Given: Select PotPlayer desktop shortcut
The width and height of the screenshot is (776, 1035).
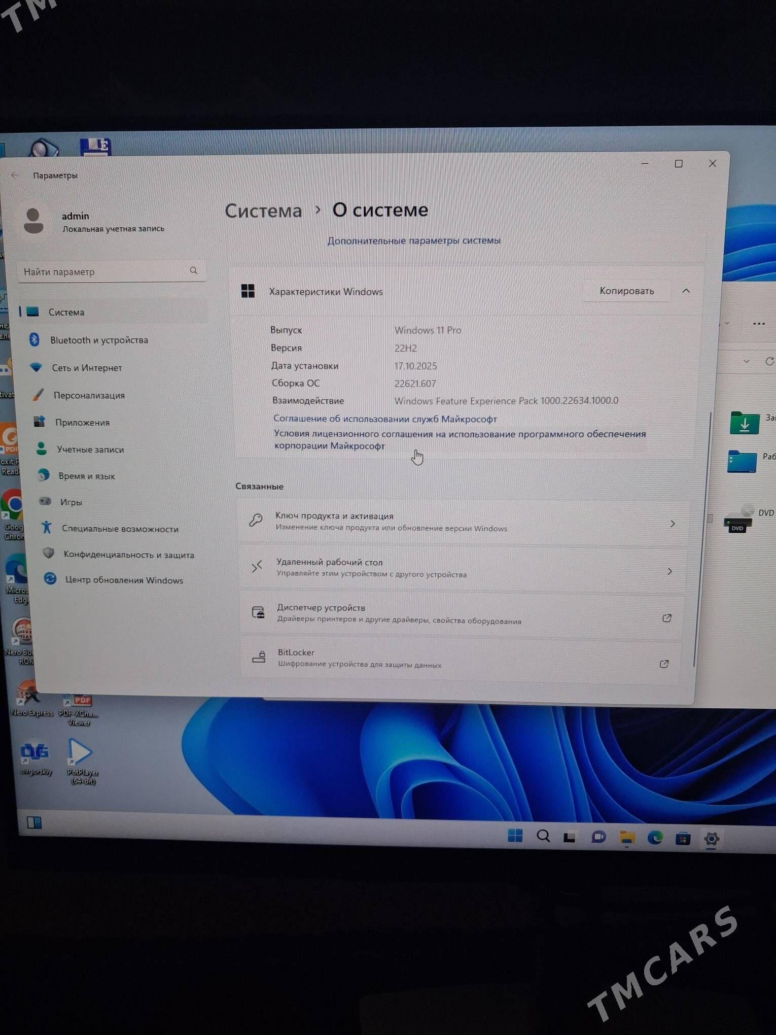Looking at the screenshot, I should (82, 761).
